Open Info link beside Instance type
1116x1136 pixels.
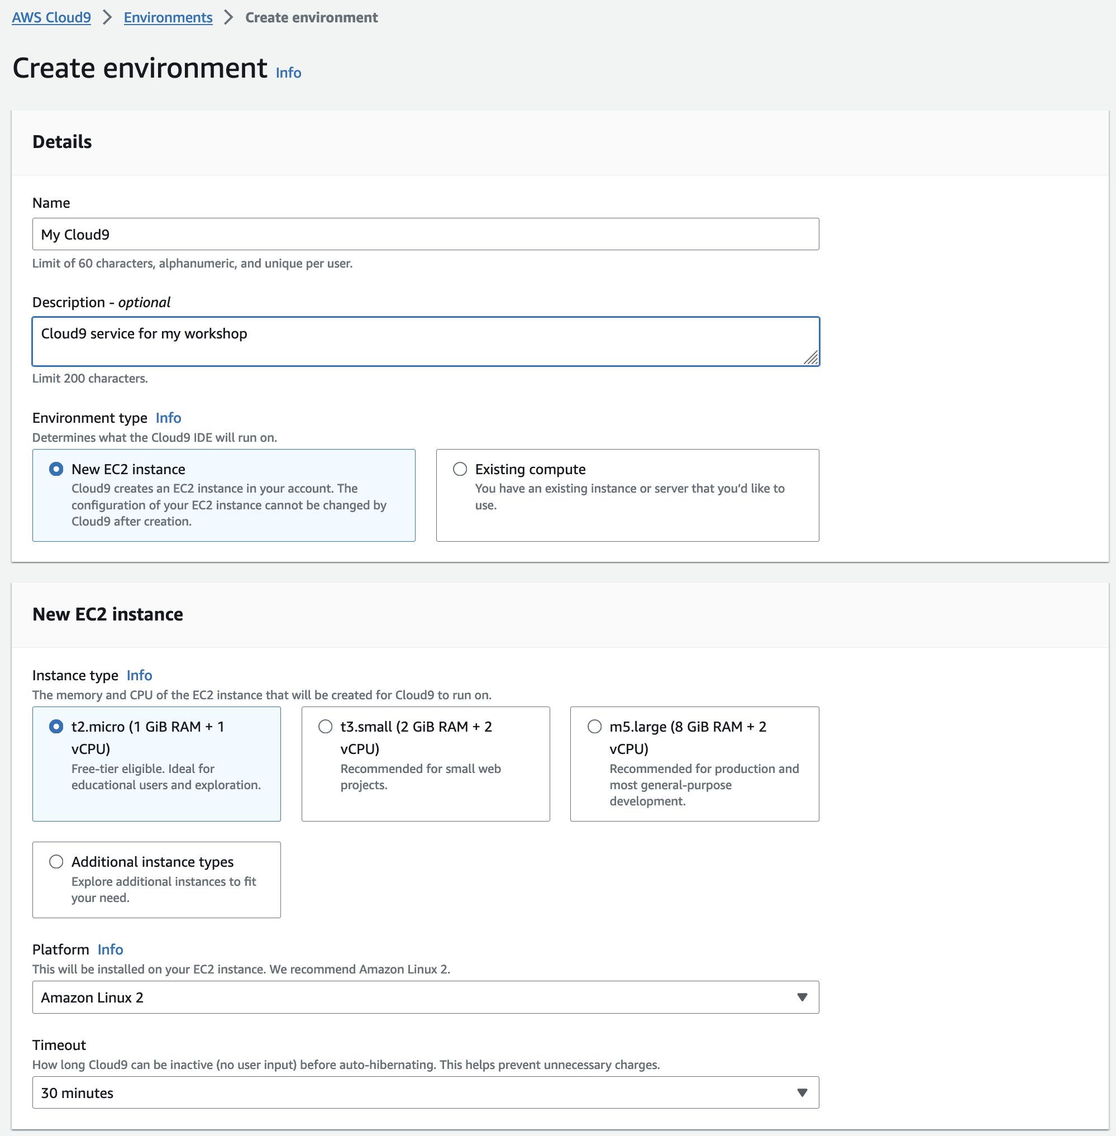click(x=140, y=675)
